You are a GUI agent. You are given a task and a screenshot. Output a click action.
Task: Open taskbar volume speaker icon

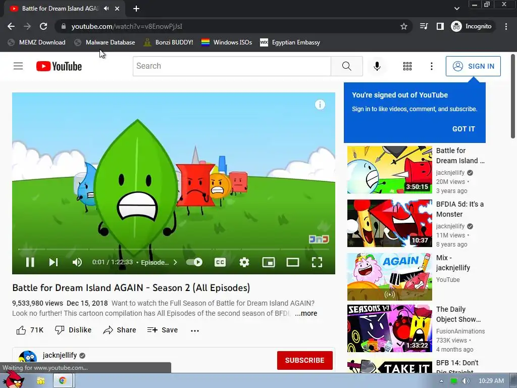click(466, 381)
